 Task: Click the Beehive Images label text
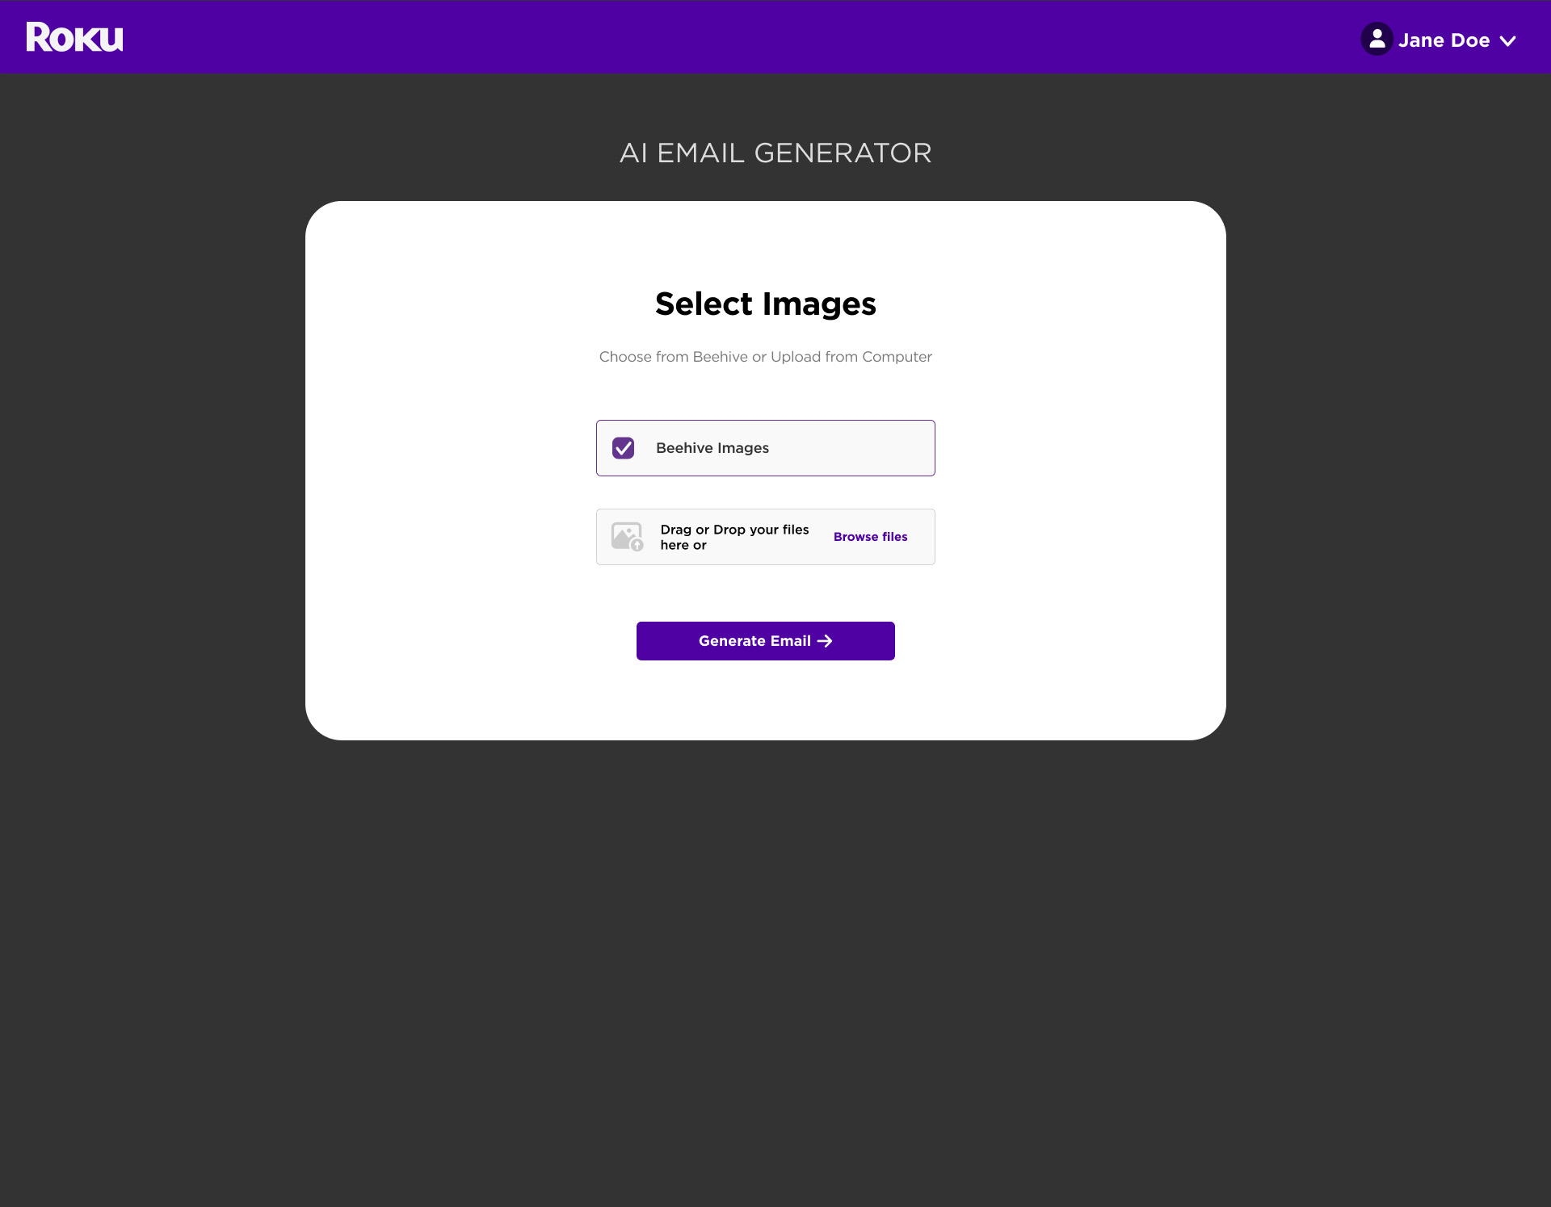[x=712, y=448]
